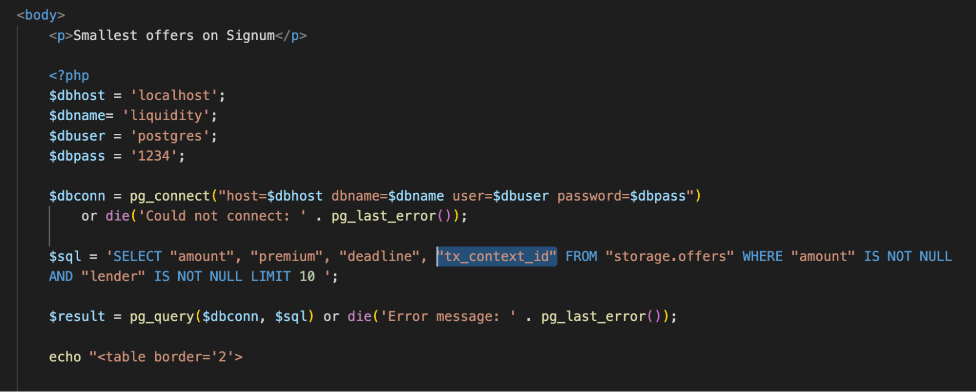
Task: Click the $dbconn variable declaration
Action: 77,196
